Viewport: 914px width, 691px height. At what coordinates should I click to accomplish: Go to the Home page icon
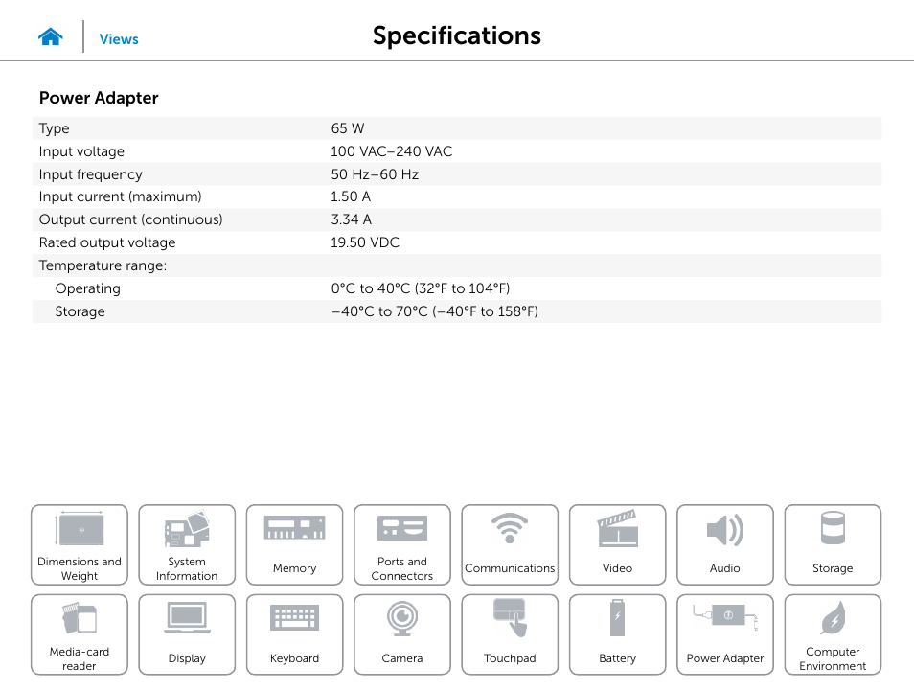(51, 36)
